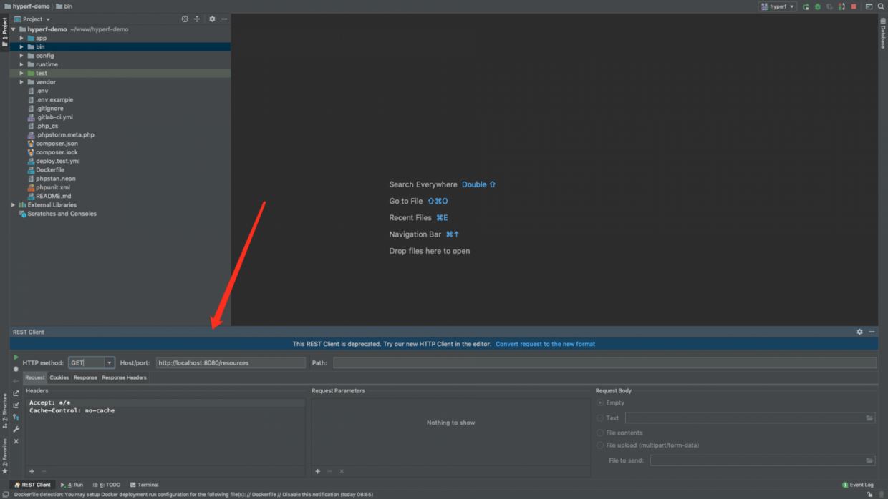Run the HTTP request with green play icon
The height and width of the screenshot is (499, 888).
click(x=16, y=357)
